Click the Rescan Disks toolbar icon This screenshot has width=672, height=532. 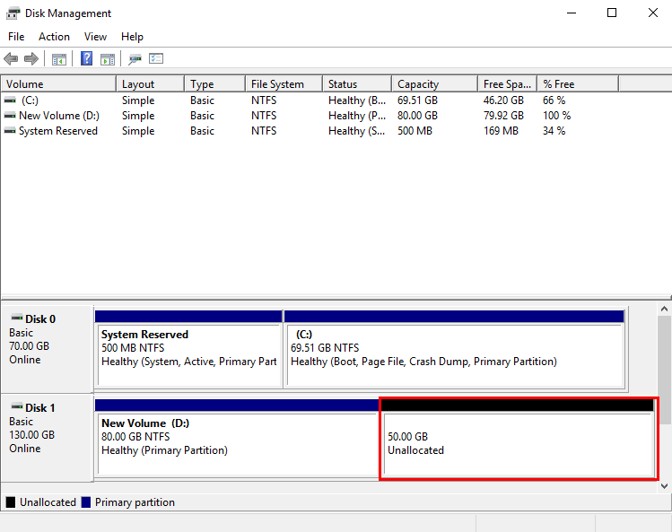pos(135,59)
